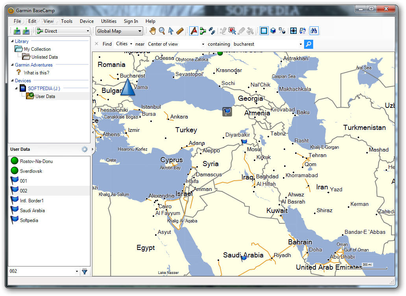Viewport: 406px width, 296px height.
Task: Select Intl. Border1 waypoint
Action: [x=49, y=200]
